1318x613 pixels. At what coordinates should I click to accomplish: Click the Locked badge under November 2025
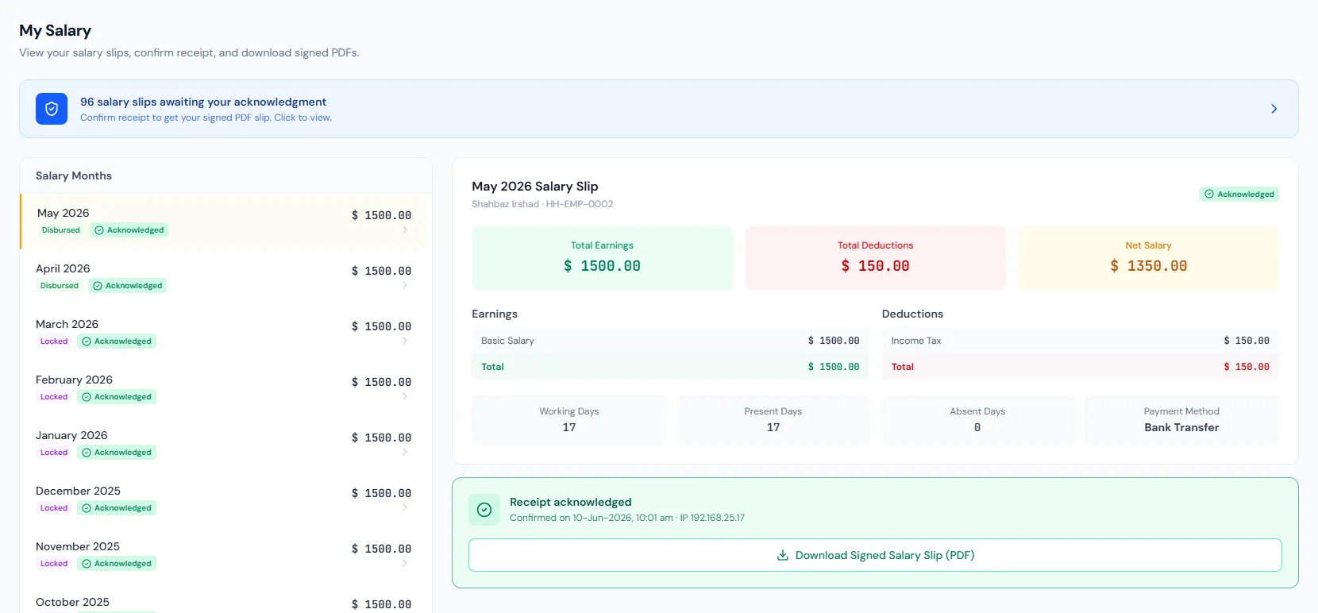(54, 564)
